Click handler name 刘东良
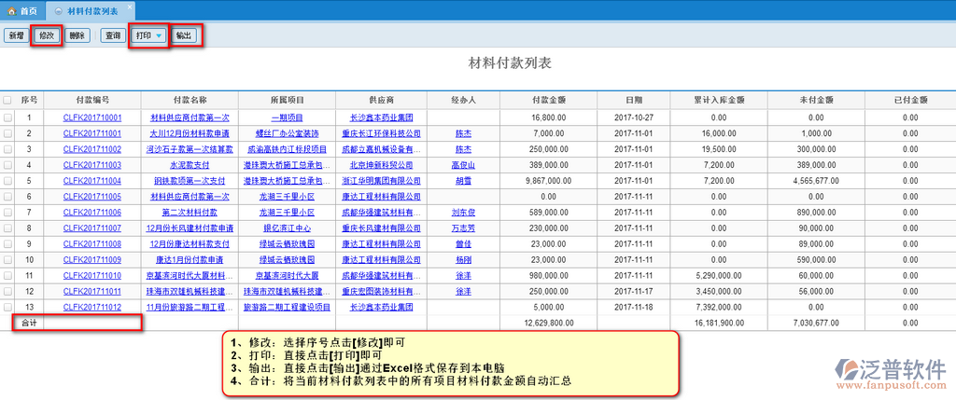 pyautogui.click(x=464, y=213)
